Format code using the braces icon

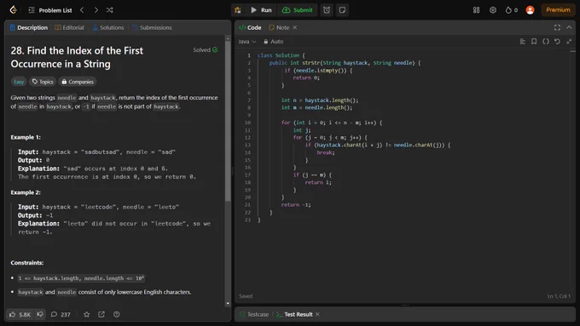[x=546, y=42]
